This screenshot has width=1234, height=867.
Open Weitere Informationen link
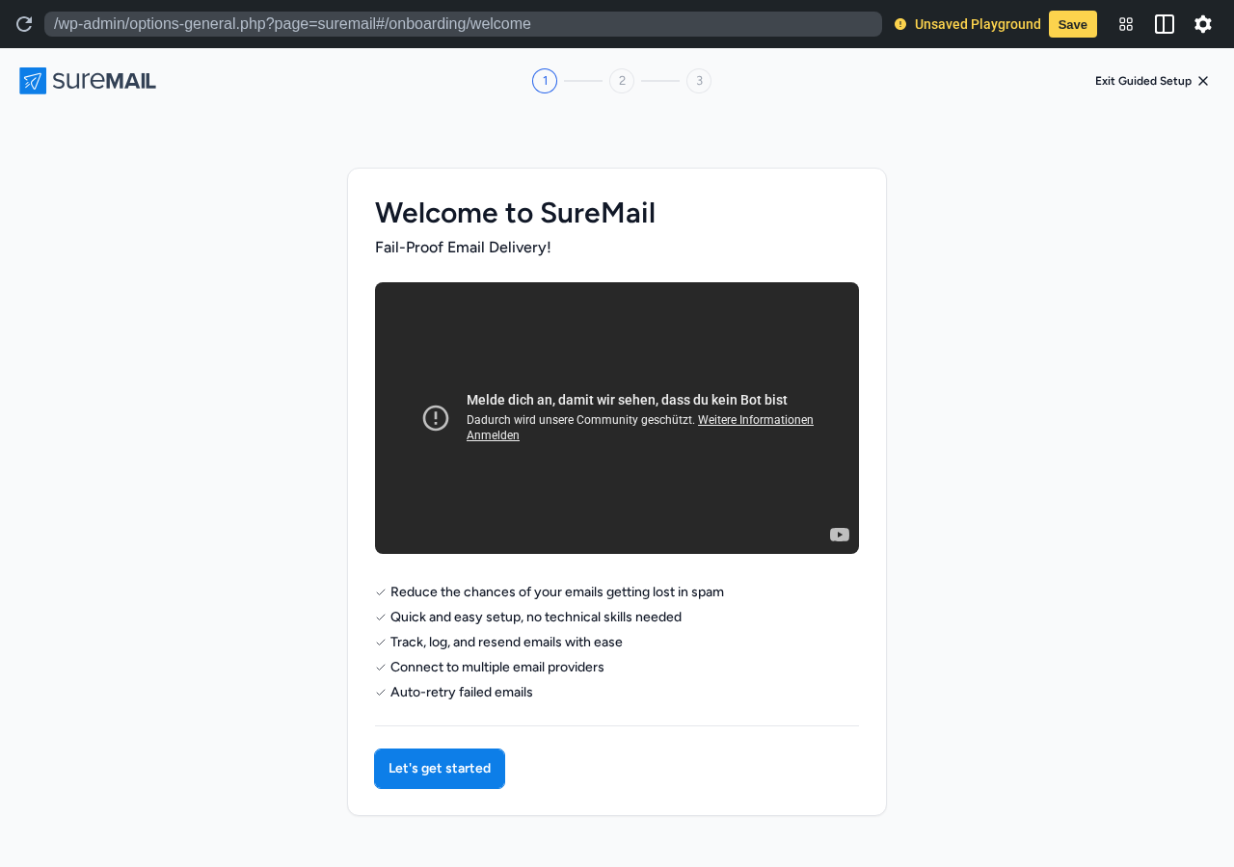[x=756, y=420]
